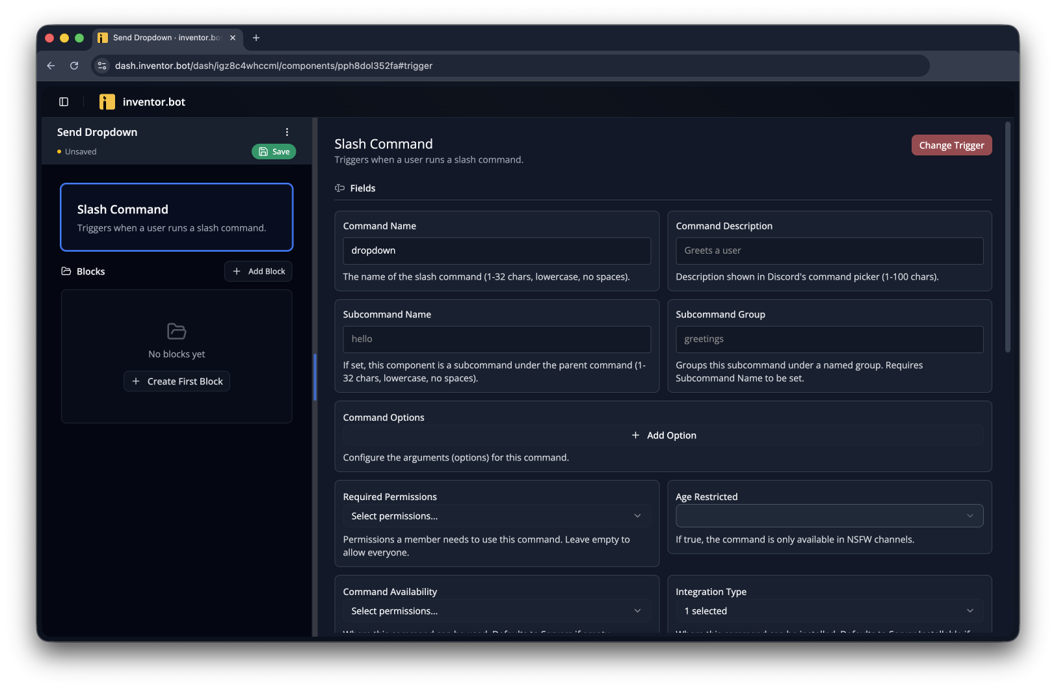Click the Fields section label
Image resolution: width=1056 pixels, height=690 pixels.
click(x=363, y=188)
